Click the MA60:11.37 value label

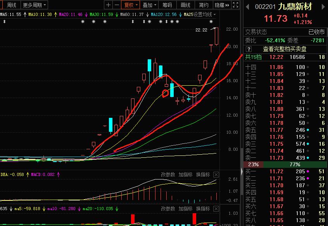click(132, 15)
